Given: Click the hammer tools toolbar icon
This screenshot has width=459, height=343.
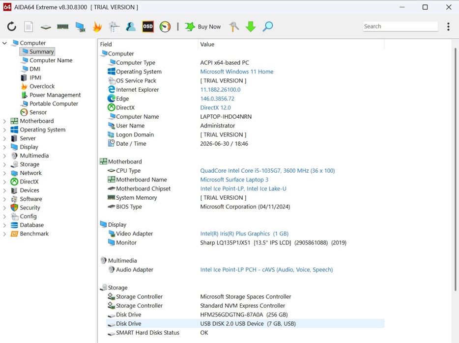Looking at the screenshot, I should click(x=233, y=26).
